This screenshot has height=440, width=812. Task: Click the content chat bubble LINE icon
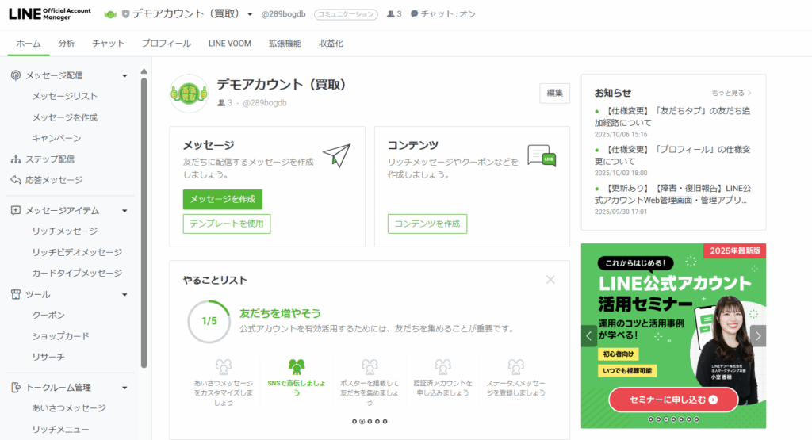tap(541, 155)
